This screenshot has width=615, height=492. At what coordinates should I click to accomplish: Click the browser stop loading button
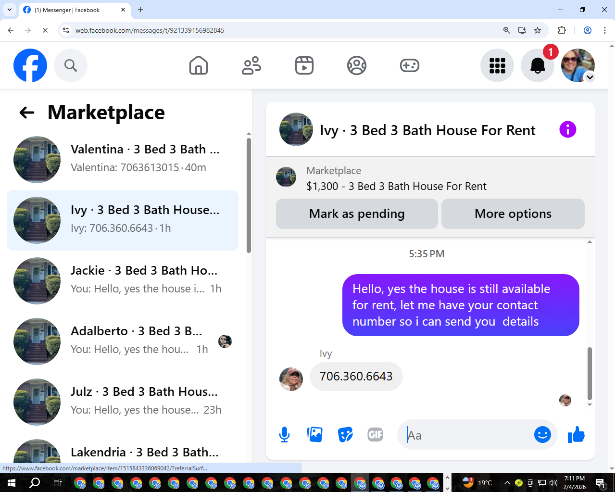(45, 30)
